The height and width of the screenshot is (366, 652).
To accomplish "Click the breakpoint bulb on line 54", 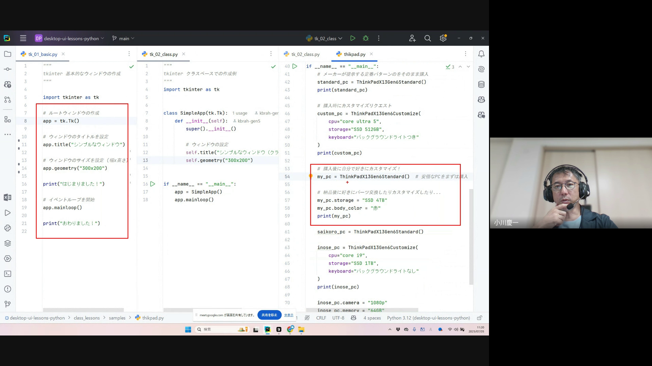I will click(x=310, y=176).
